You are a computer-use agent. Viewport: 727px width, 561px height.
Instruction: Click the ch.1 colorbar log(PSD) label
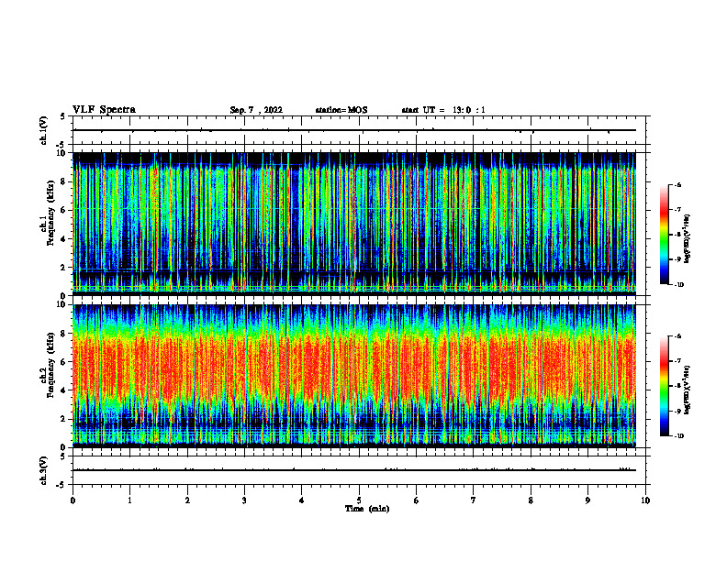(x=688, y=239)
